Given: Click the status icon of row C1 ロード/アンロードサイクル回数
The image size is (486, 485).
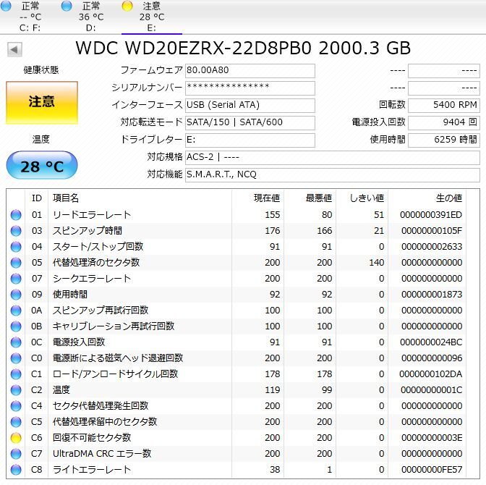Looking at the screenshot, I should pos(16,374).
